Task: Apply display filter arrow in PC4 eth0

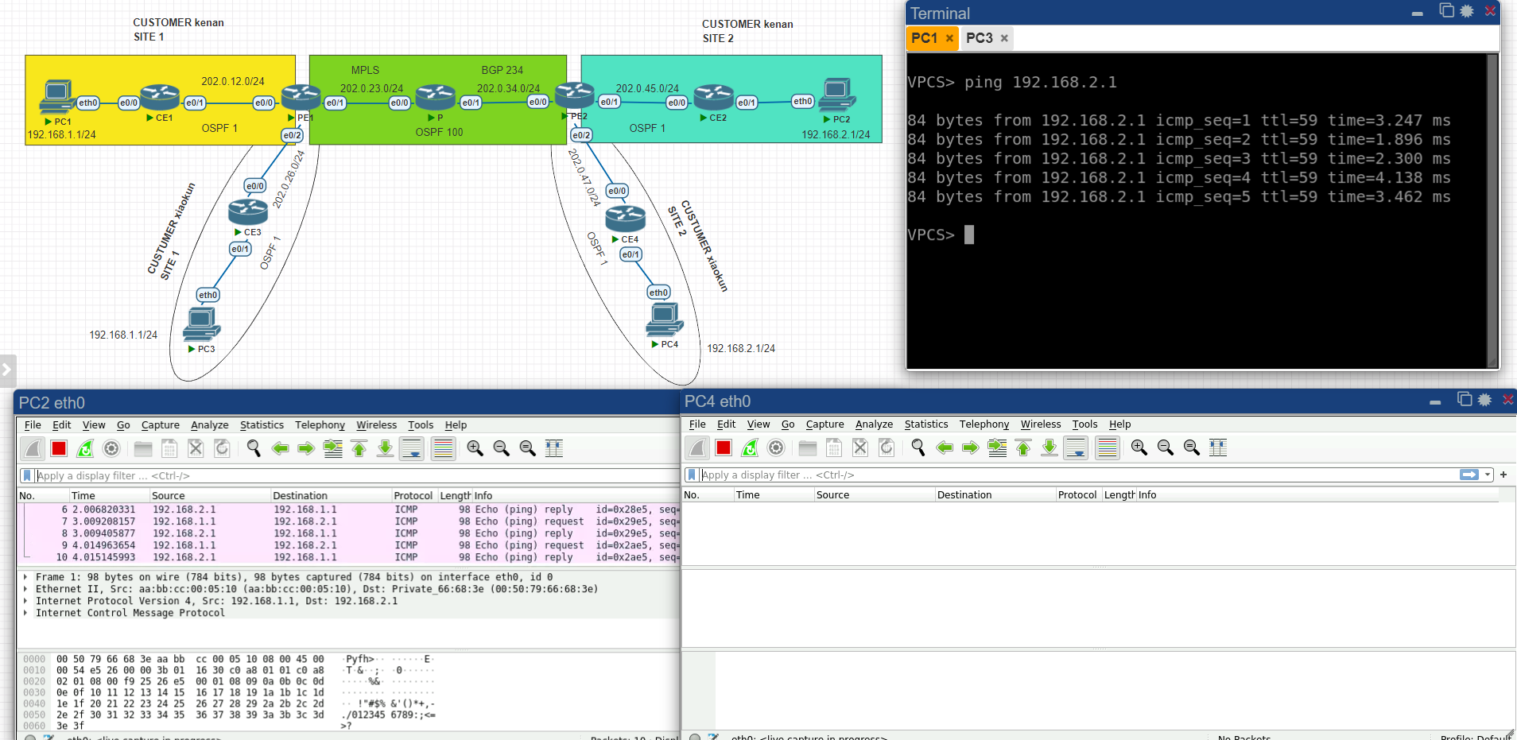Action: 1469,475
